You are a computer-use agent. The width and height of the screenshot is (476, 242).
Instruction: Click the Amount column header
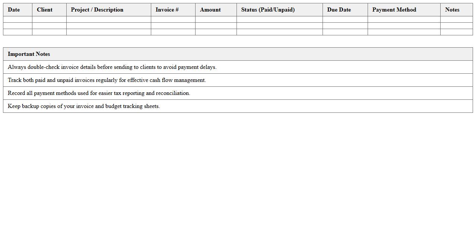point(210,10)
